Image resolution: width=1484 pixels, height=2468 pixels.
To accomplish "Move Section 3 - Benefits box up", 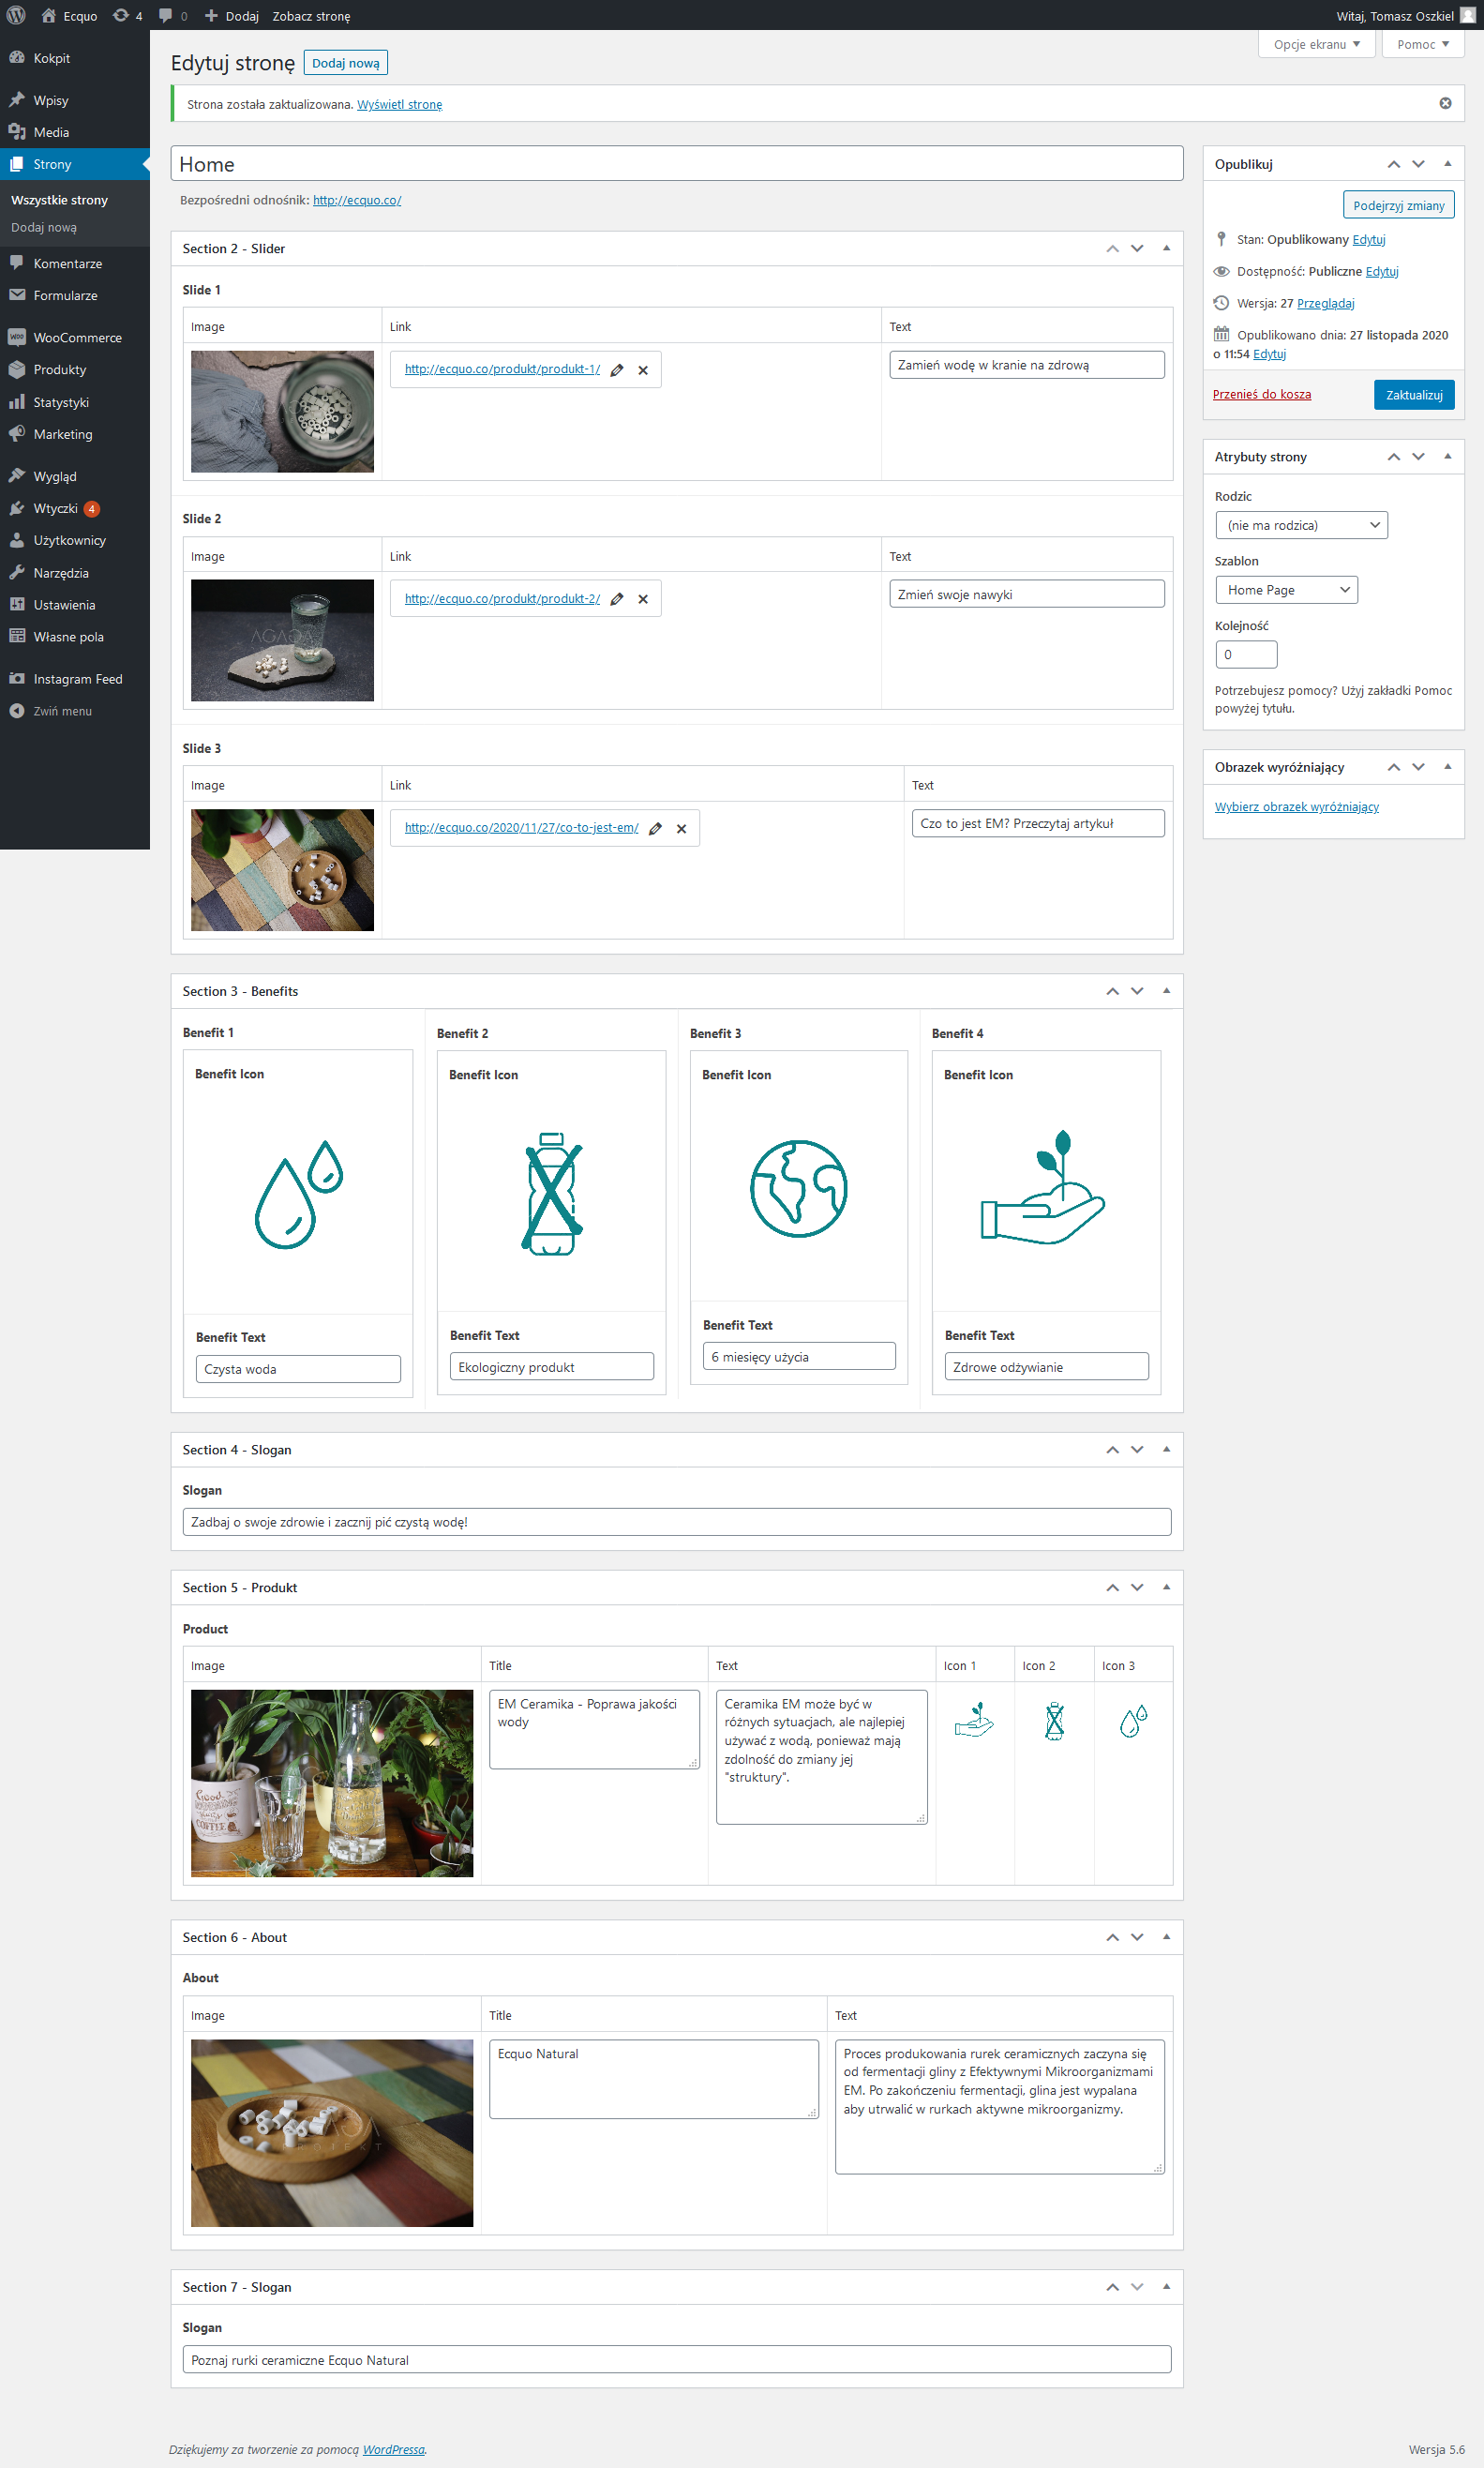I will point(1112,991).
